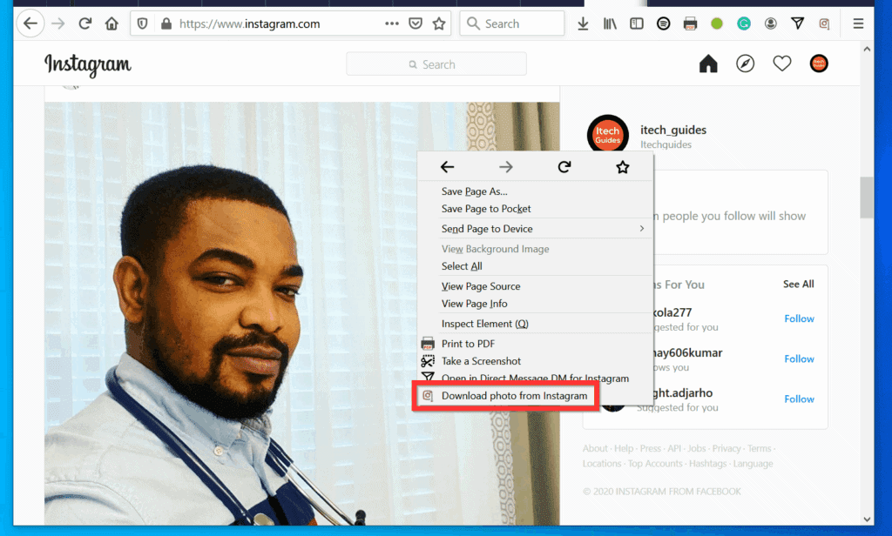Screen dimensions: 892x536
Task: Save page with Pocket icon in address bar
Action: [416, 23]
